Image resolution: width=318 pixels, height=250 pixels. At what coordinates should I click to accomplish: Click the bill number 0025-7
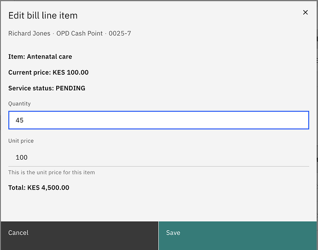tap(120, 34)
